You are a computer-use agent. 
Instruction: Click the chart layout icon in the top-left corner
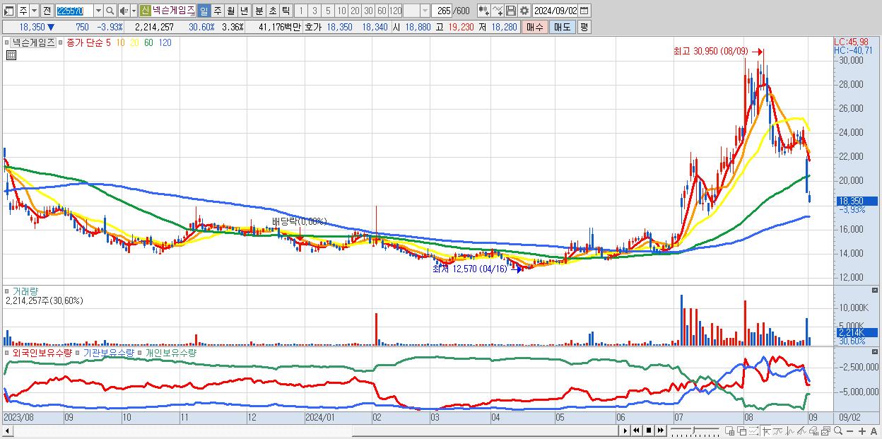[8, 11]
